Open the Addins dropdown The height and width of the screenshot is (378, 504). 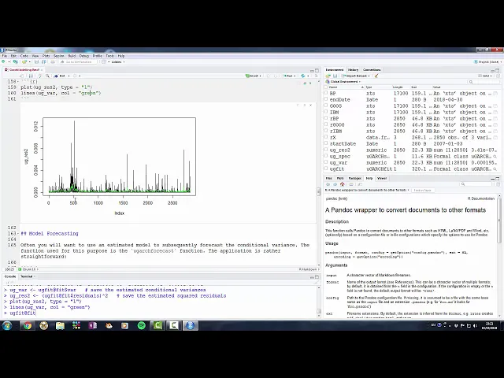click(x=118, y=61)
